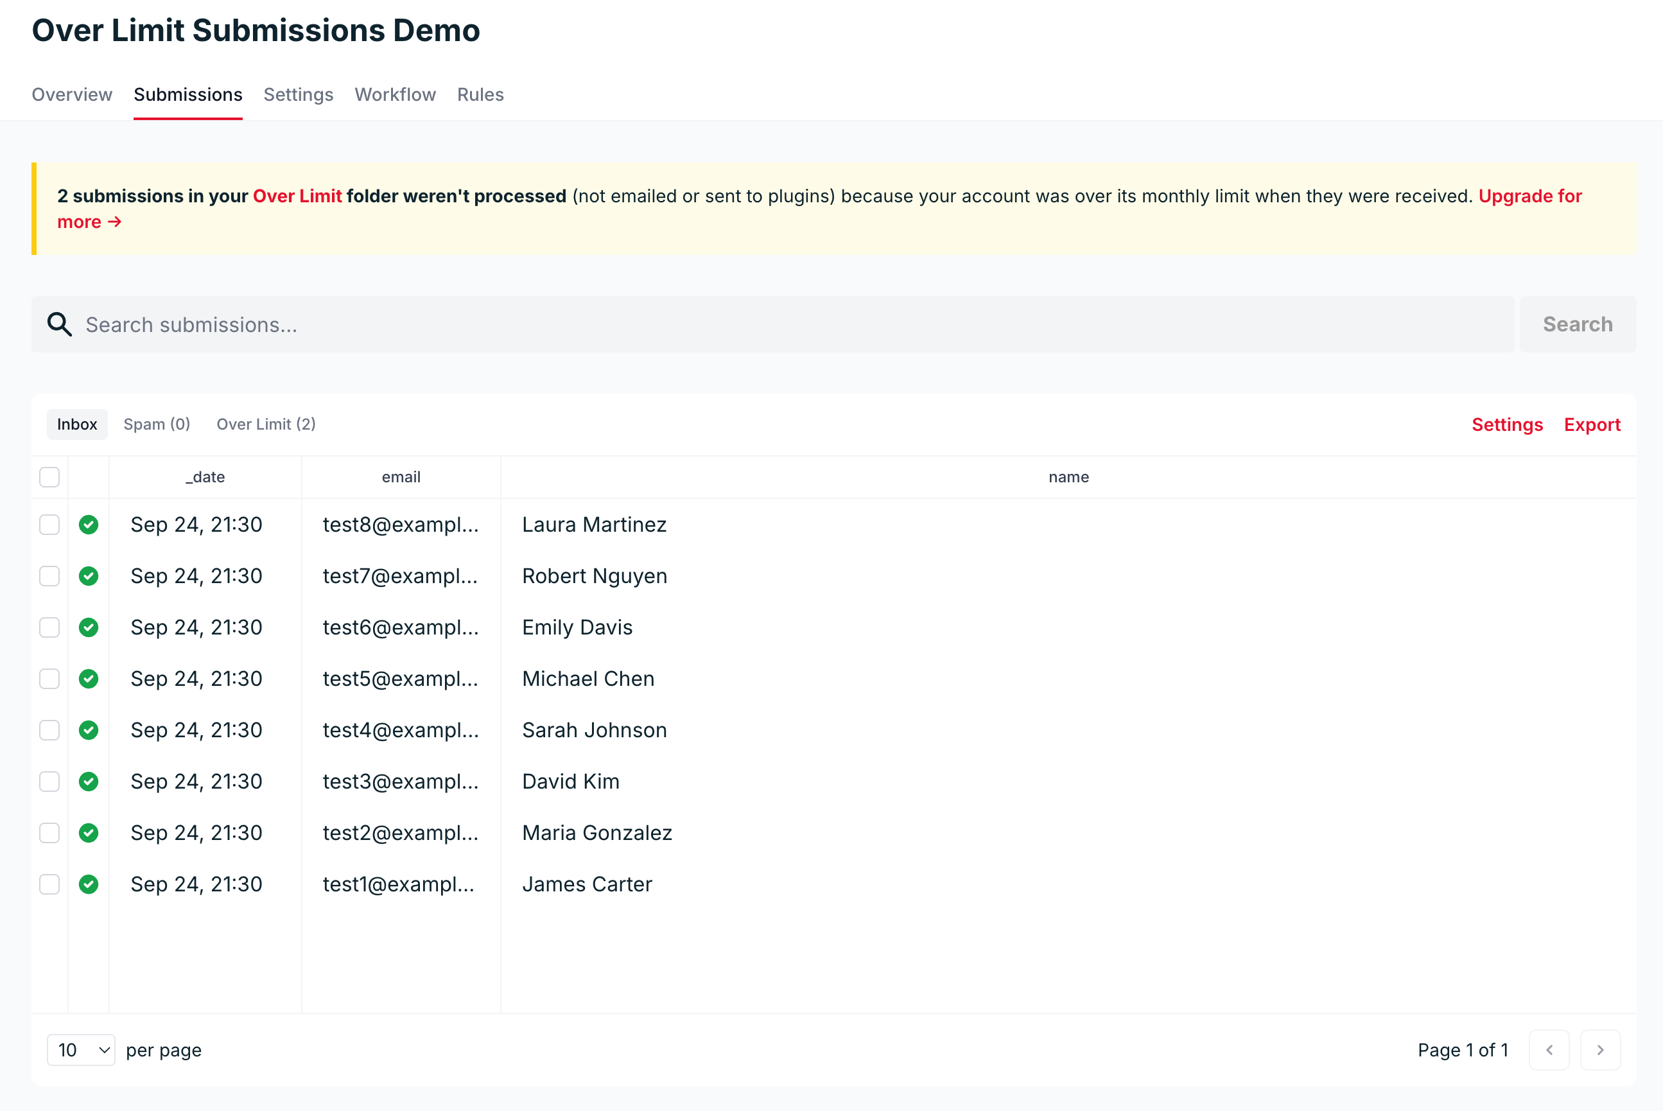Focus the Search submissions input field

772,324
